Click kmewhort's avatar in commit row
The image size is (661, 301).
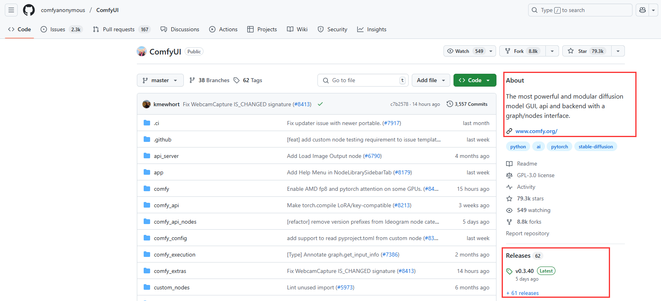point(146,104)
